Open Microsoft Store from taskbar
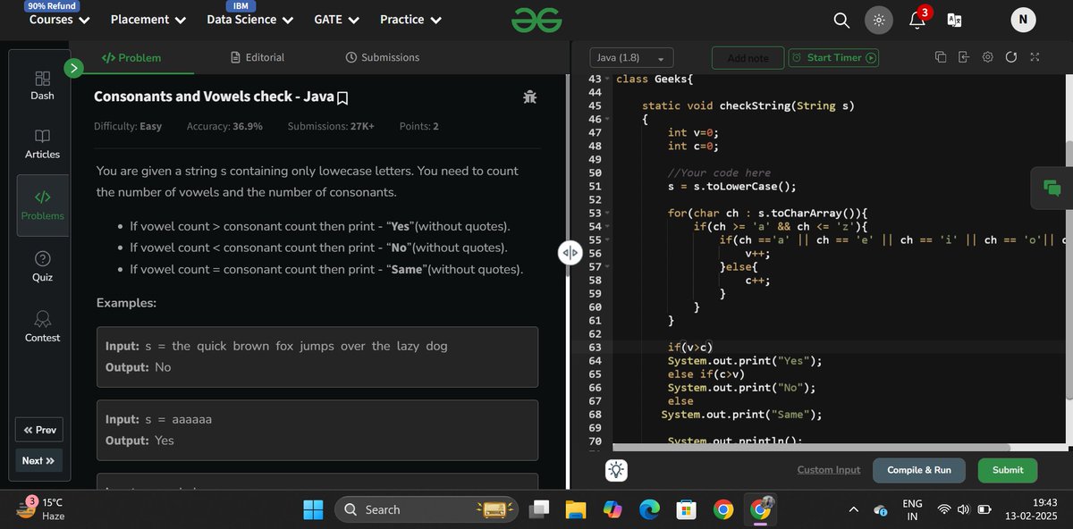Screen dimensions: 1073x529 point(686,509)
